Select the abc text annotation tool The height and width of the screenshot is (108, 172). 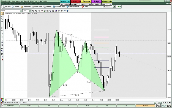point(2,31)
